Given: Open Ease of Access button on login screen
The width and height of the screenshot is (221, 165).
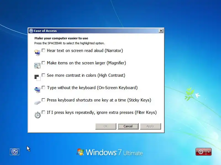Looking at the screenshot, I should tap(15, 152).
